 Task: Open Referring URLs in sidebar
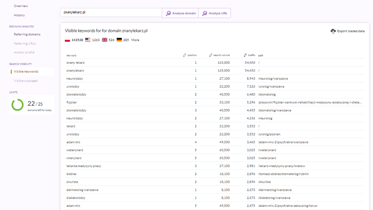click(25, 43)
